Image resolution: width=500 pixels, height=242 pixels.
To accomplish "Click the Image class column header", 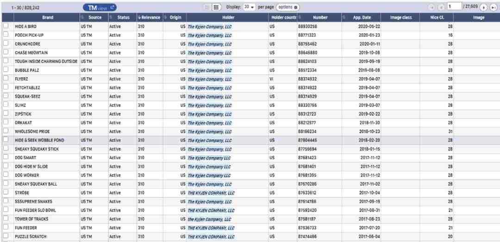I will (400, 18).
